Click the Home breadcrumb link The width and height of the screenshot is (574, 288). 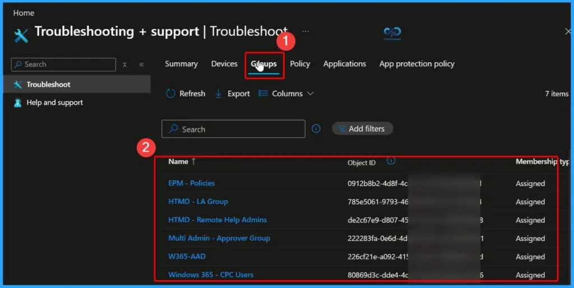[24, 13]
